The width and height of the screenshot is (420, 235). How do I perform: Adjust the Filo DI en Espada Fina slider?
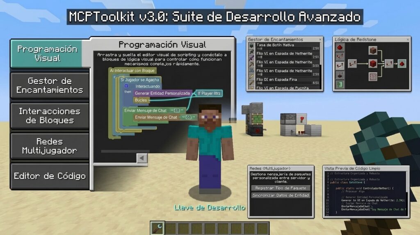284,83
